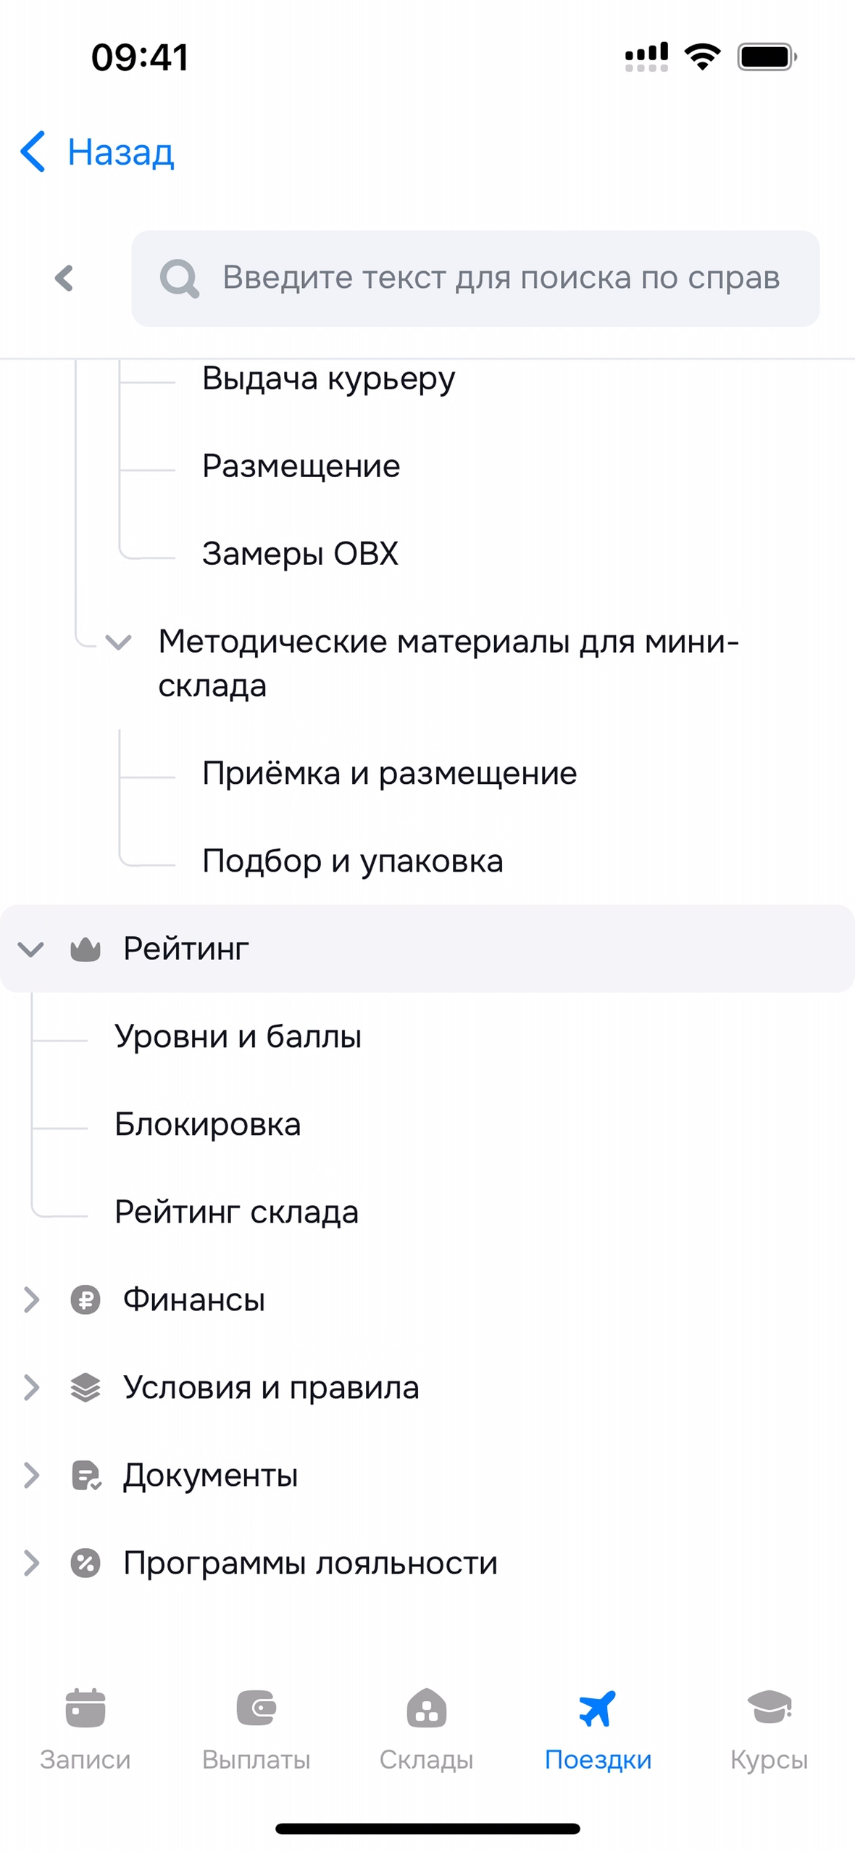Viewport: 855px width, 1852px height.
Task: Tap the crown icon beside Рейтинг
Action: [85, 948]
